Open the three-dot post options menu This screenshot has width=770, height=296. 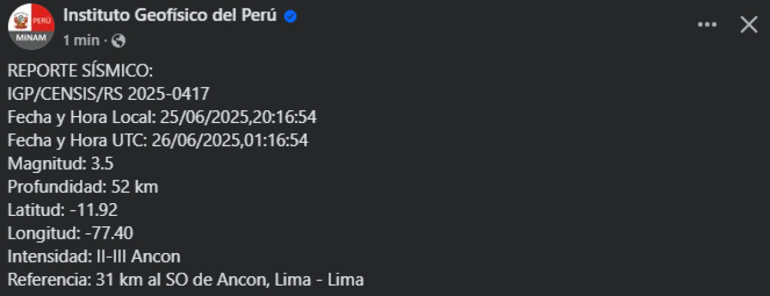tap(706, 24)
